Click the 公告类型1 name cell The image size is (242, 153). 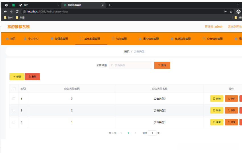160,122
